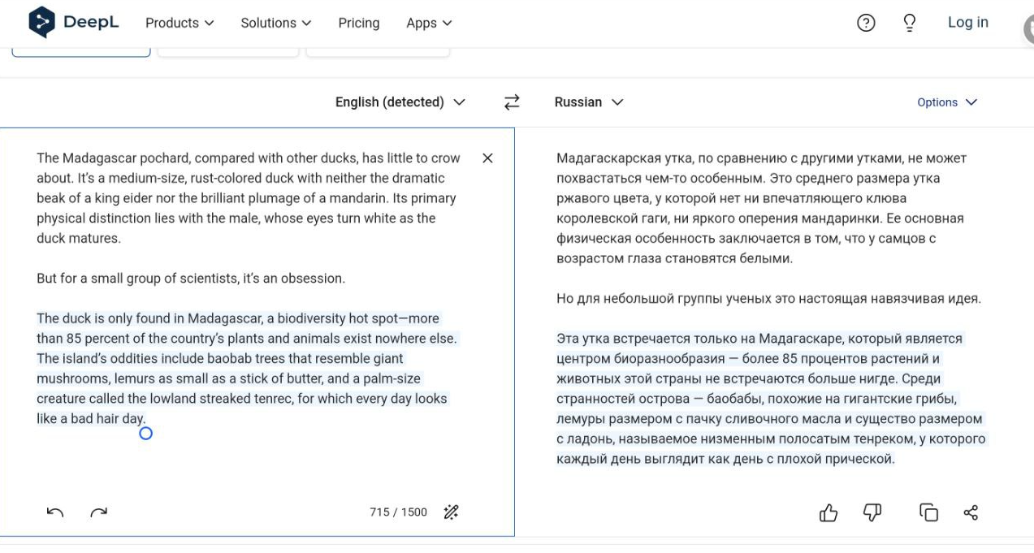
Task: Open English (detected) source language dropdown
Action: click(x=400, y=102)
